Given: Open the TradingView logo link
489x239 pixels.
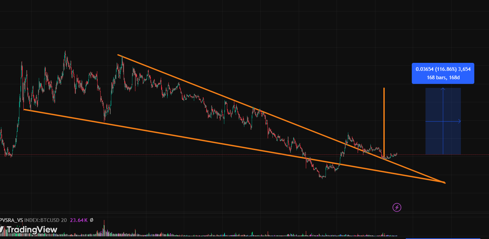Looking at the screenshot, I should (29, 230).
